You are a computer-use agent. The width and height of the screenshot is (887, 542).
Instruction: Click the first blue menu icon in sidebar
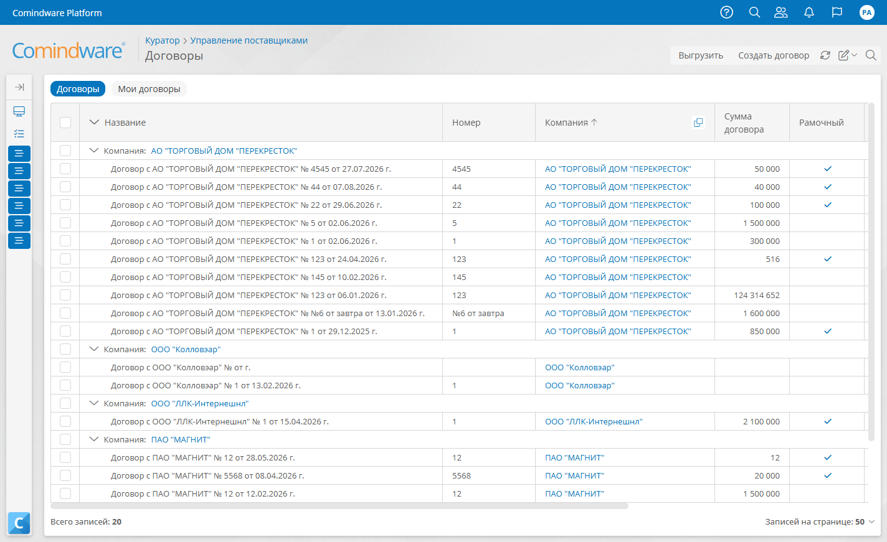(19, 153)
